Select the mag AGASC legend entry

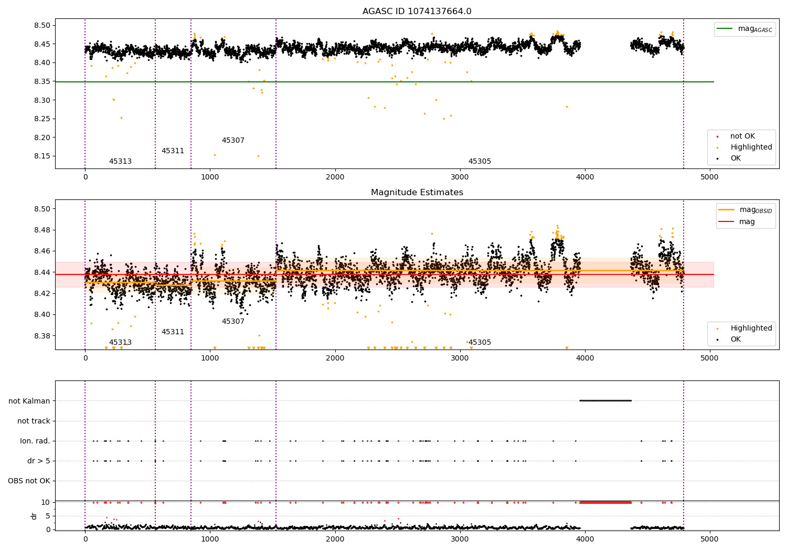(745, 29)
